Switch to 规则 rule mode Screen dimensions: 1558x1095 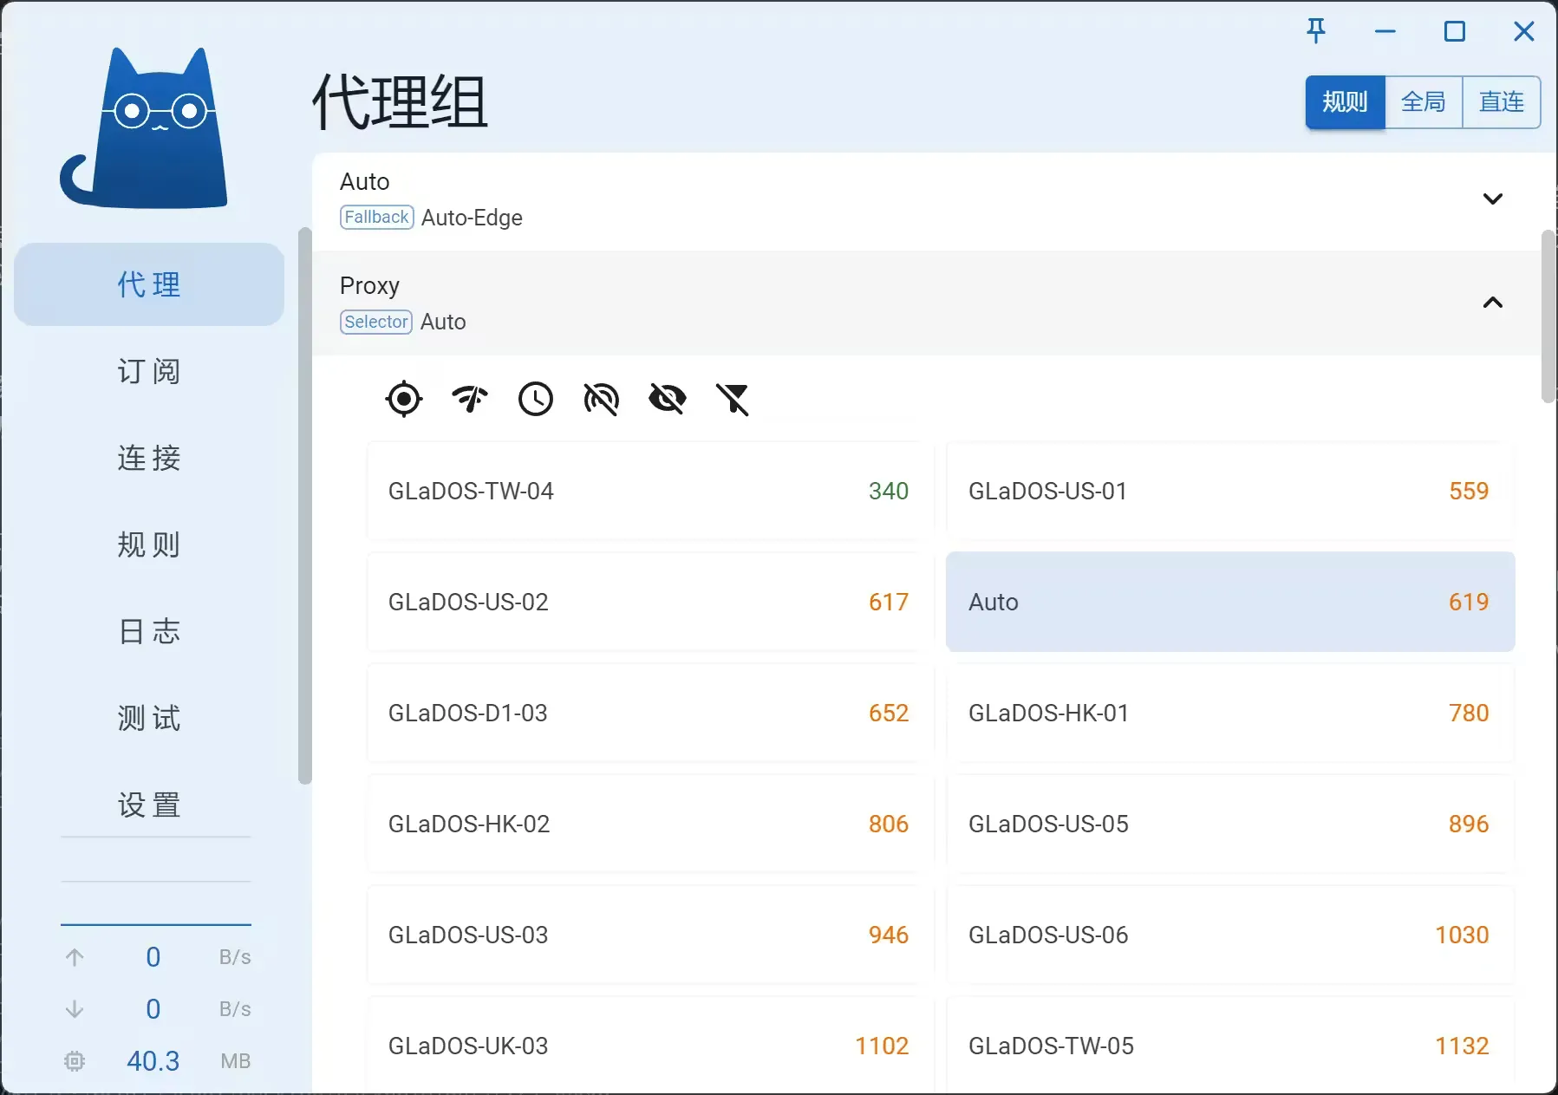pyautogui.click(x=1345, y=102)
